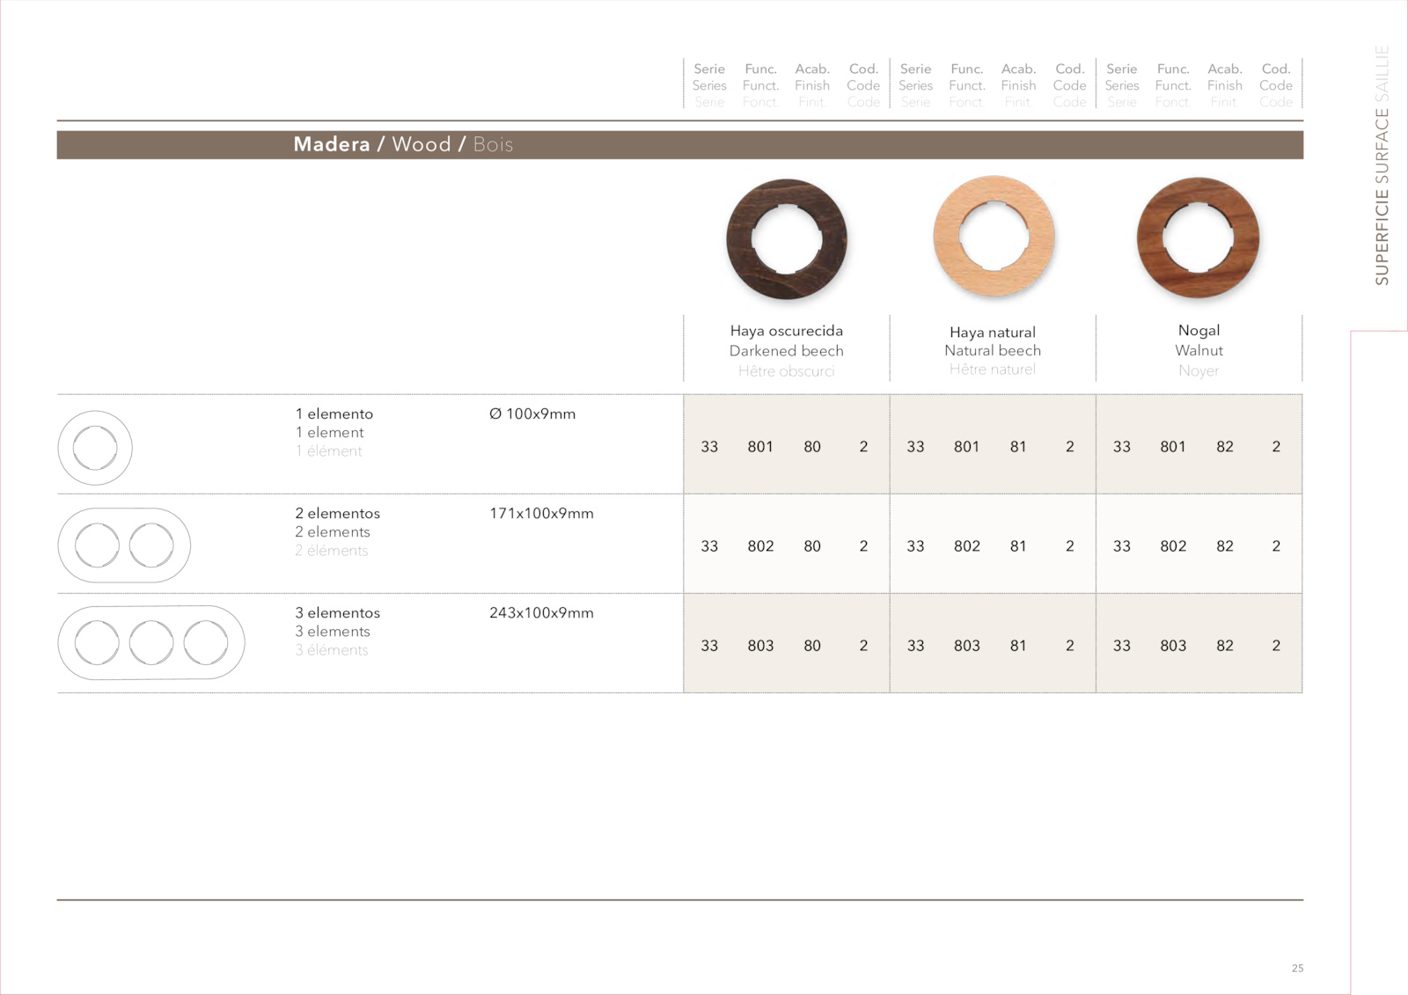Click the 'SUPERFICIE SURFACE SAILLIE' side tab
Viewport: 1408px width, 995px height.
pos(1382,165)
